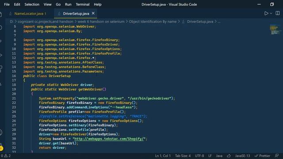Open breadcrumb 'Object Identification By name'

(x=153, y=22)
